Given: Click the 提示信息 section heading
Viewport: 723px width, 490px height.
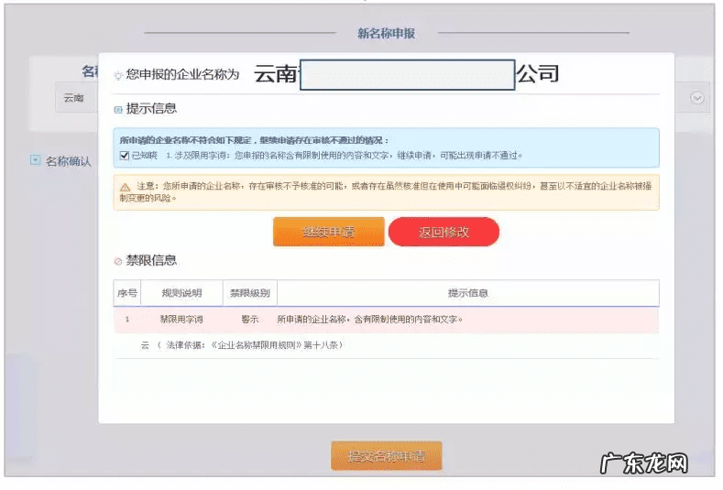Looking at the screenshot, I should [152, 110].
